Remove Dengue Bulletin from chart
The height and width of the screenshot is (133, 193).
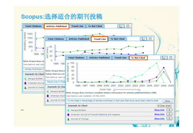click(x=170, y=110)
